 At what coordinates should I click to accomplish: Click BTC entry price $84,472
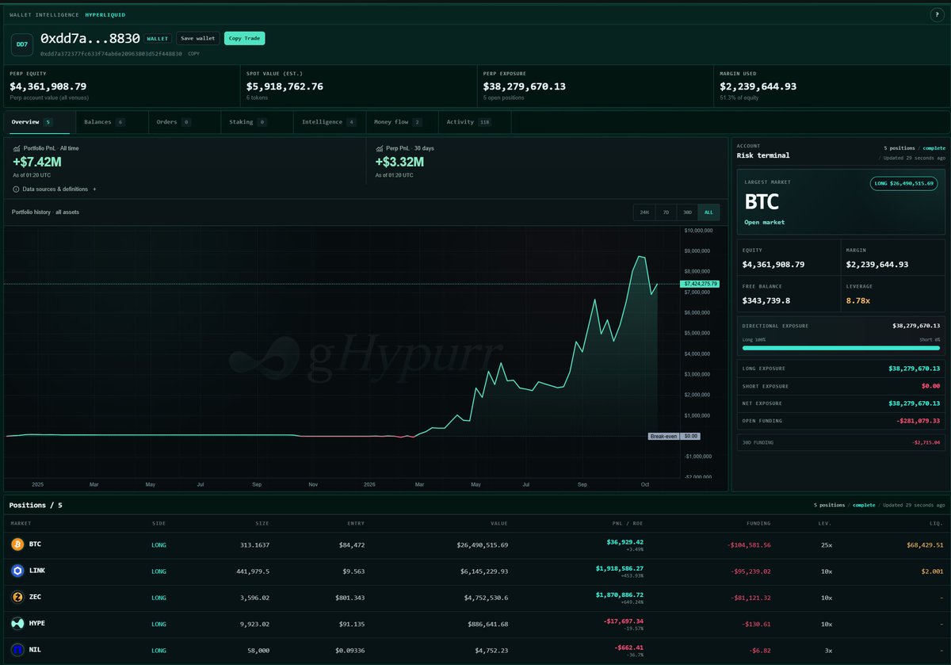pyautogui.click(x=352, y=545)
